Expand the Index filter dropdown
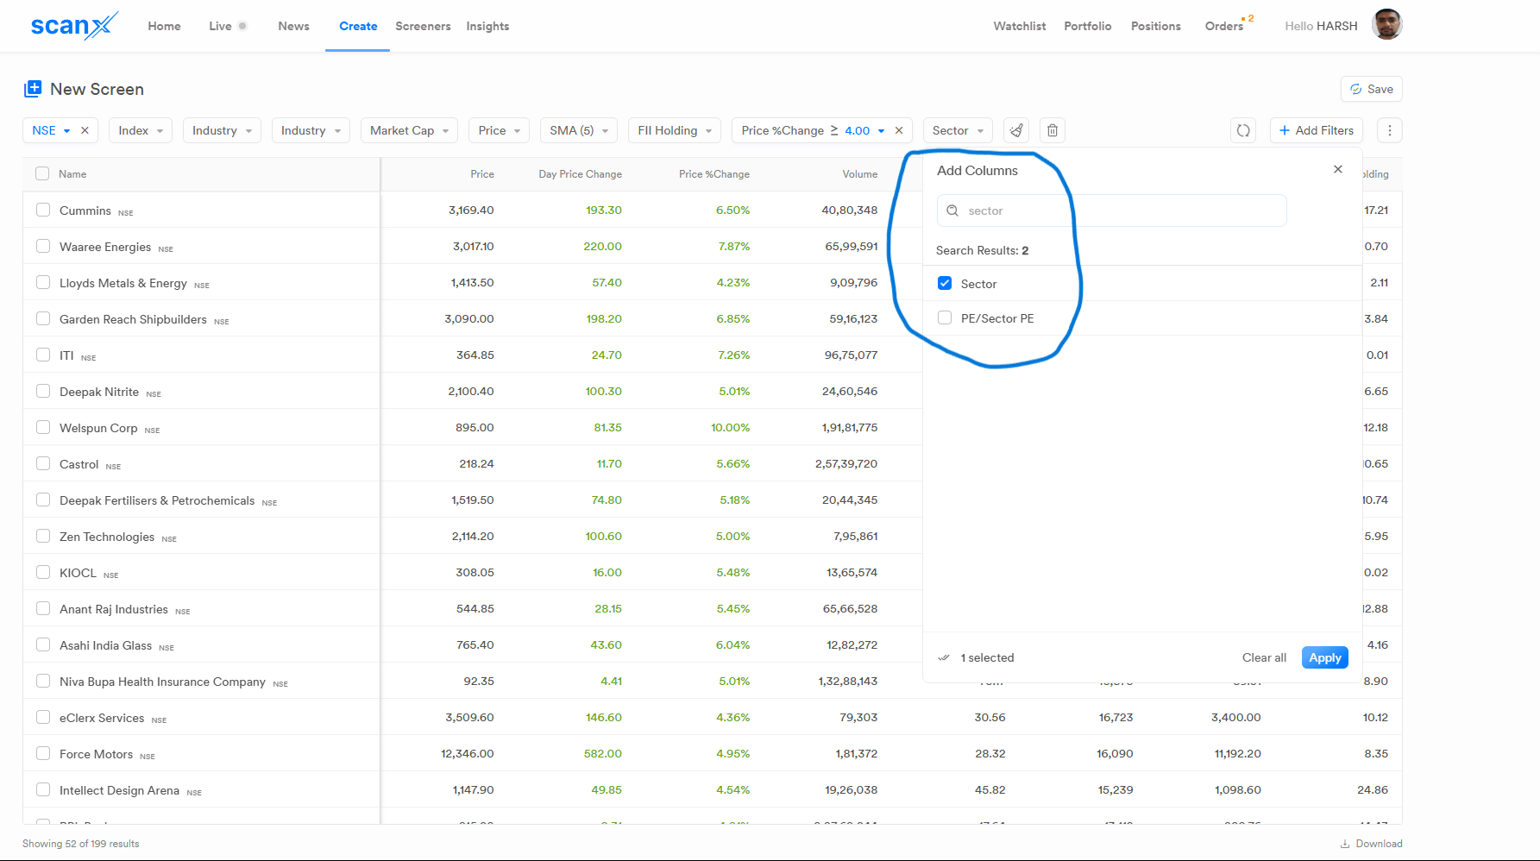 (x=141, y=130)
